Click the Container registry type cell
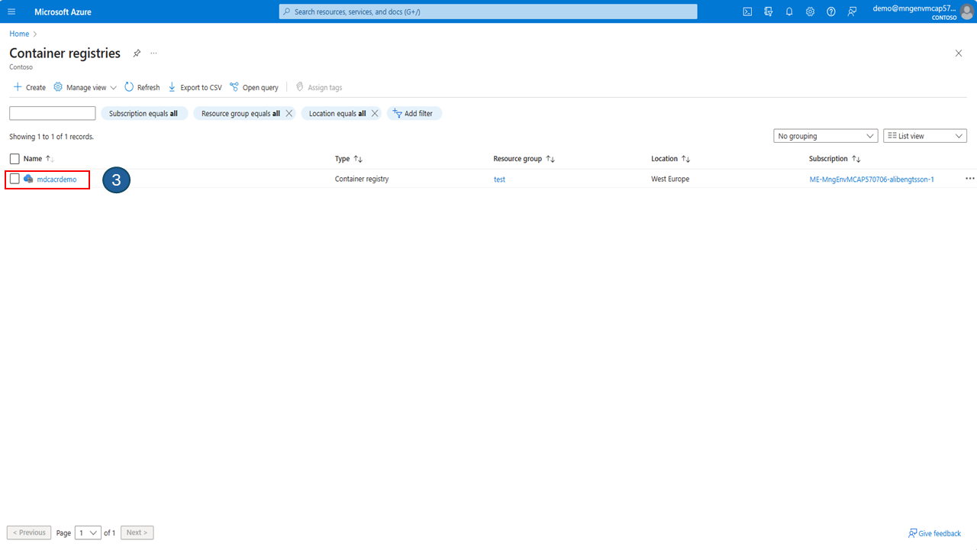This screenshot has width=977, height=550. click(x=362, y=180)
